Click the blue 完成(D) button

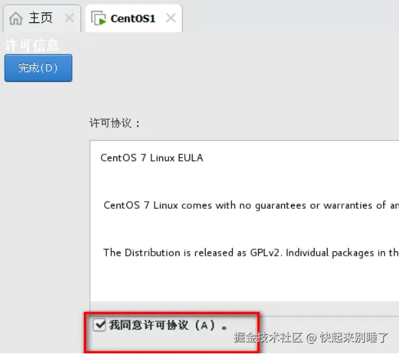[x=39, y=68]
